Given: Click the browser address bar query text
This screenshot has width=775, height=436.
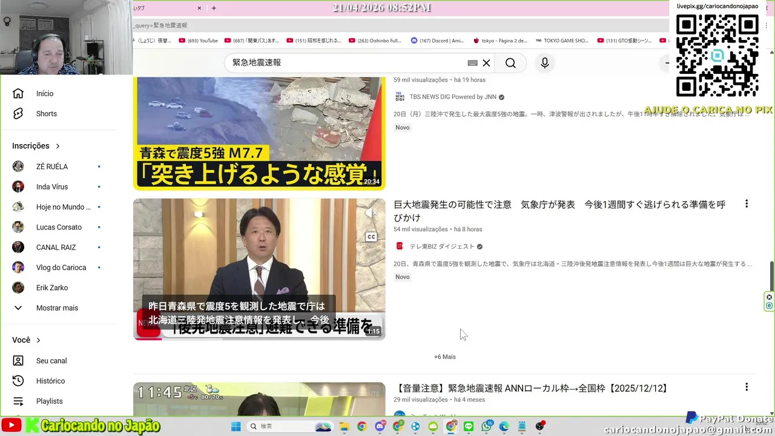Looking at the screenshot, I should point(161,25).
